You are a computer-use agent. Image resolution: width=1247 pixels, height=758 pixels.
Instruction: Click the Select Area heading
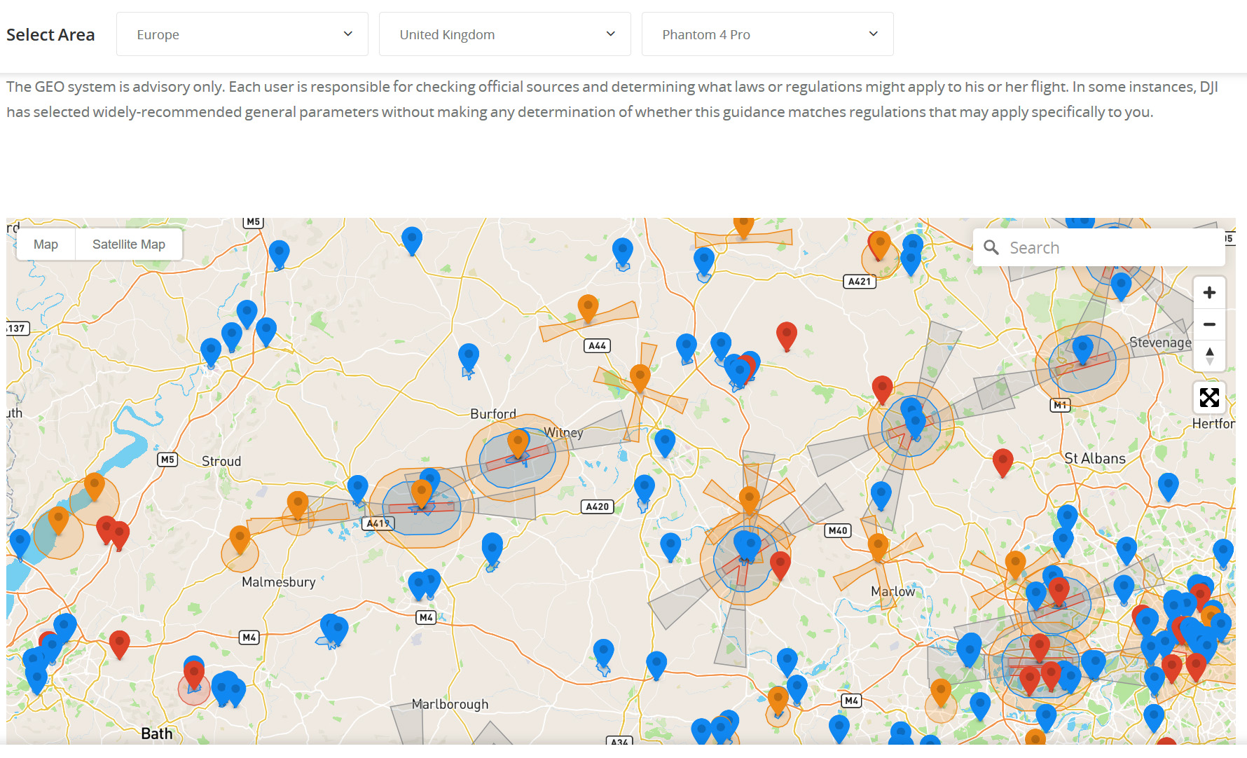pos(50,34)
